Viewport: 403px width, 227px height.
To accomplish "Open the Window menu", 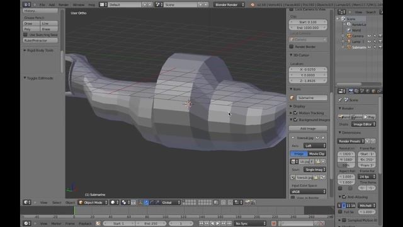I will click(x=78, y=4).
